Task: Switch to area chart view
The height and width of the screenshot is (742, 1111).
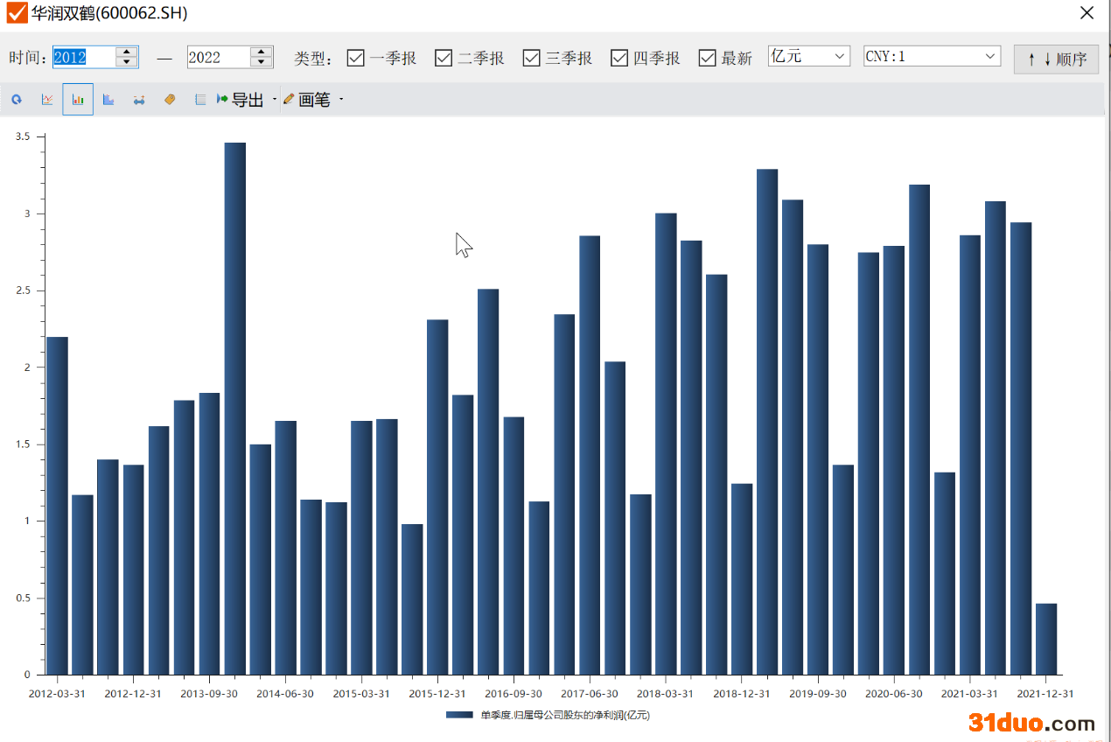Action: click(108, 100)
